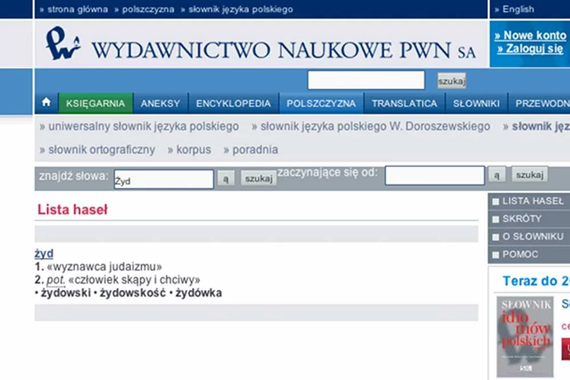Click the Nowe konto link

coord(530,35)
